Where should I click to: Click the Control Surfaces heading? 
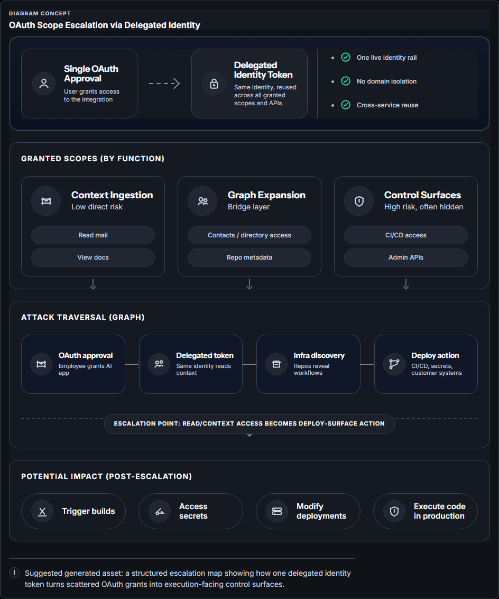pos(422,195)
